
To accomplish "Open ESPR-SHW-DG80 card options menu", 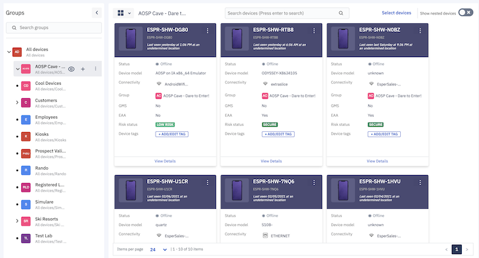I will click(207, 31).
